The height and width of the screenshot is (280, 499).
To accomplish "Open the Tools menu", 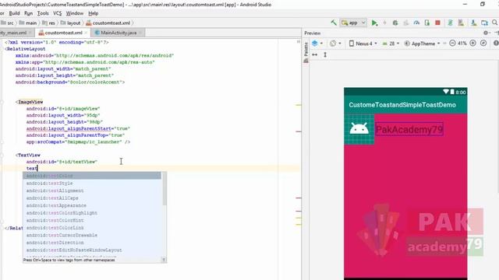I will pyautogui.click(x=43, y=13).
